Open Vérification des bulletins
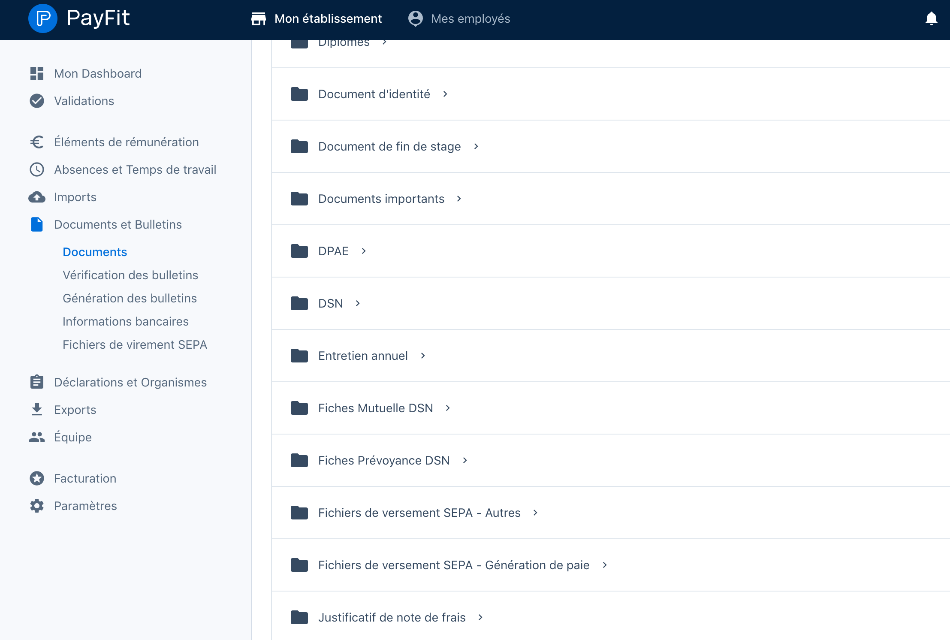 click(130, 275)
